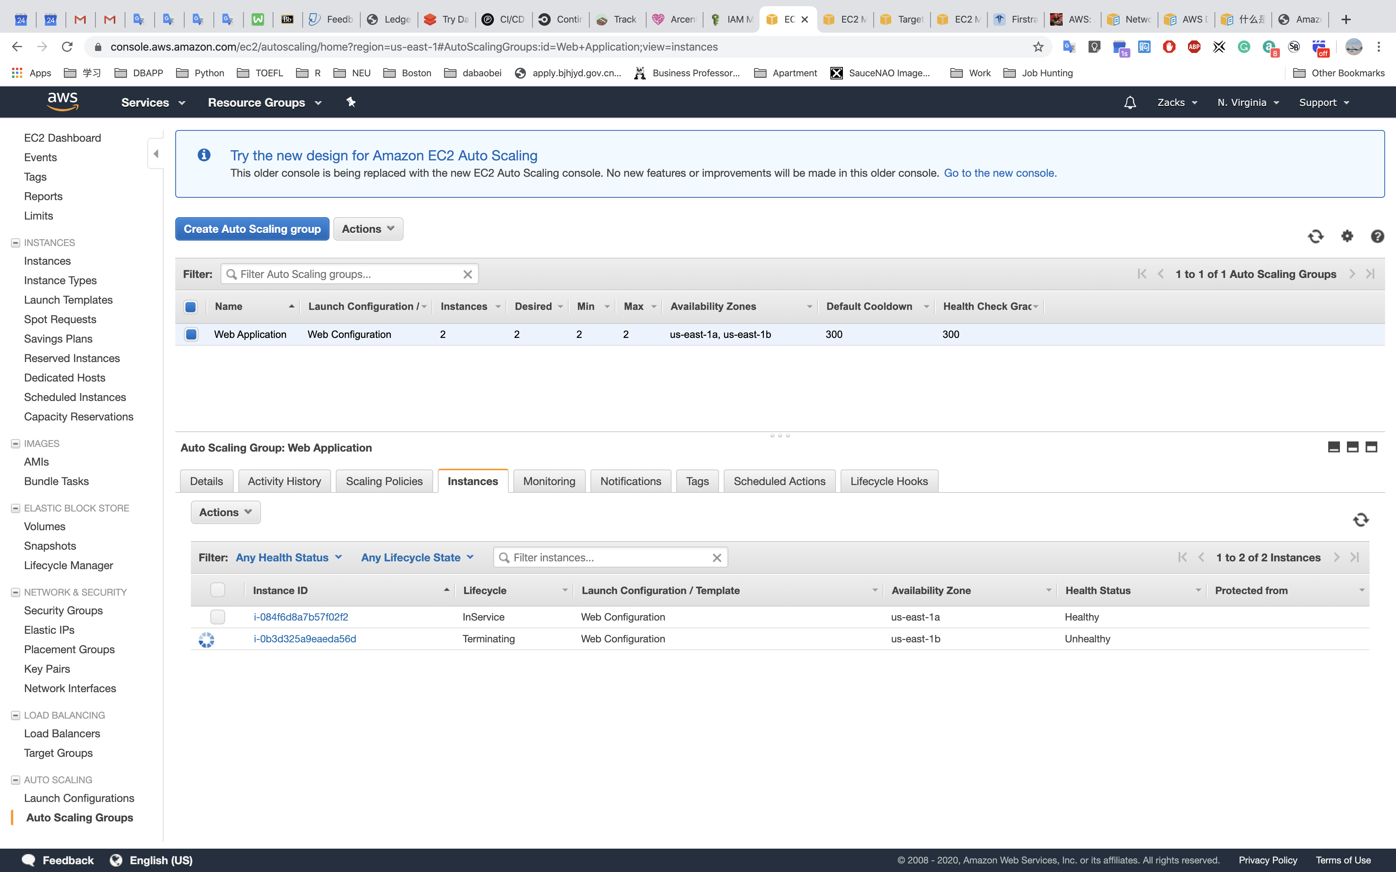Click the AWS notifications bell icon
The image size is (1396, 872).
[x=1130, y=103]
